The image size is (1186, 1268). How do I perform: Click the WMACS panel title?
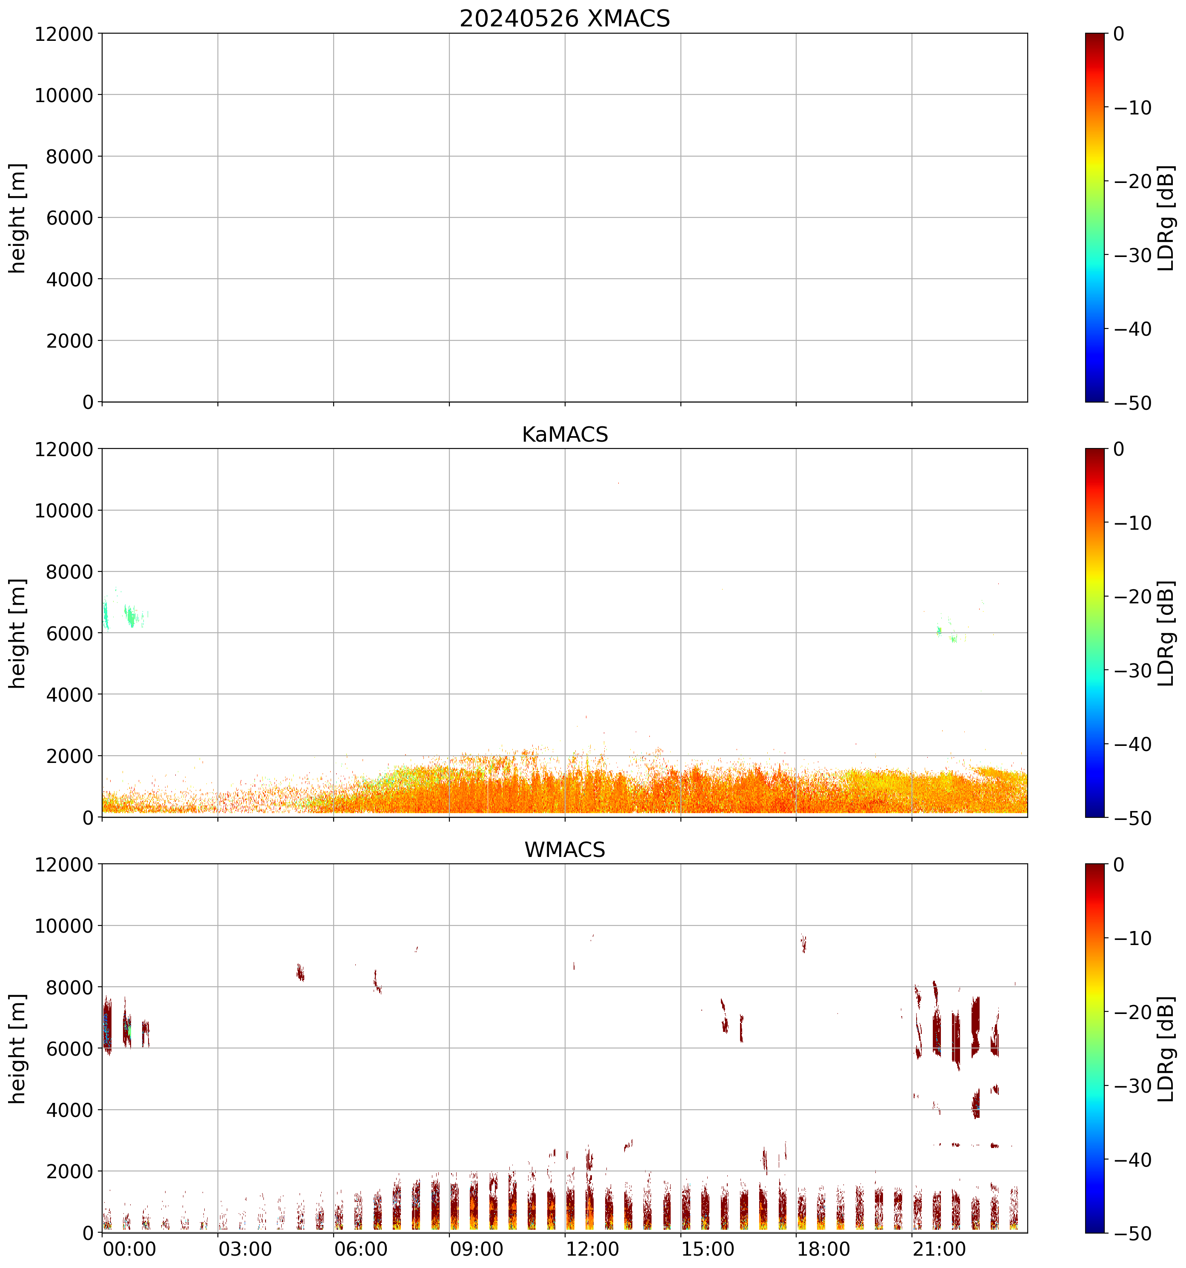(565, 850)
